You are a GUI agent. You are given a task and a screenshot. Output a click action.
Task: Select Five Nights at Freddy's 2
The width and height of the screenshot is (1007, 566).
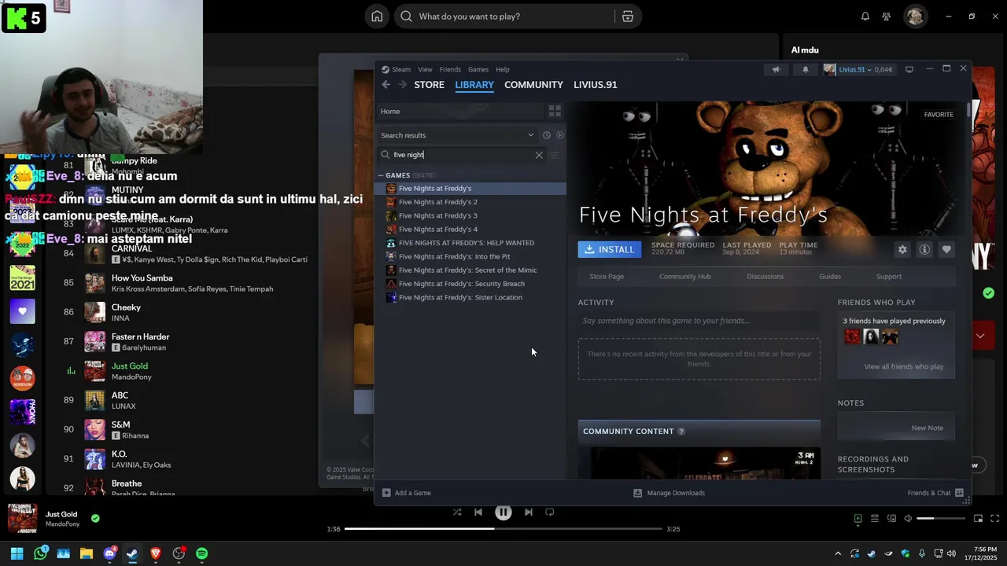471,202
